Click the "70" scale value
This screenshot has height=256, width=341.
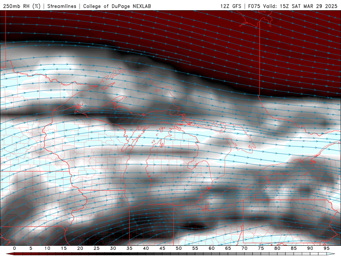click(244, 248)
